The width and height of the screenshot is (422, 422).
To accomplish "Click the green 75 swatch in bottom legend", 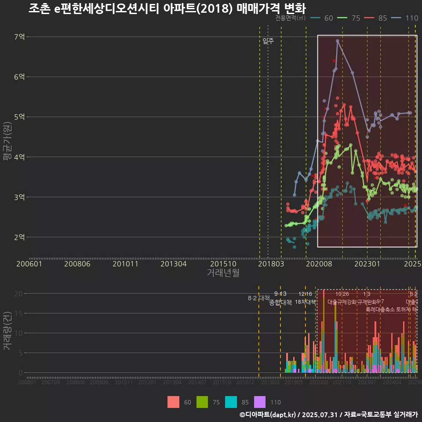I will point(202,402).
